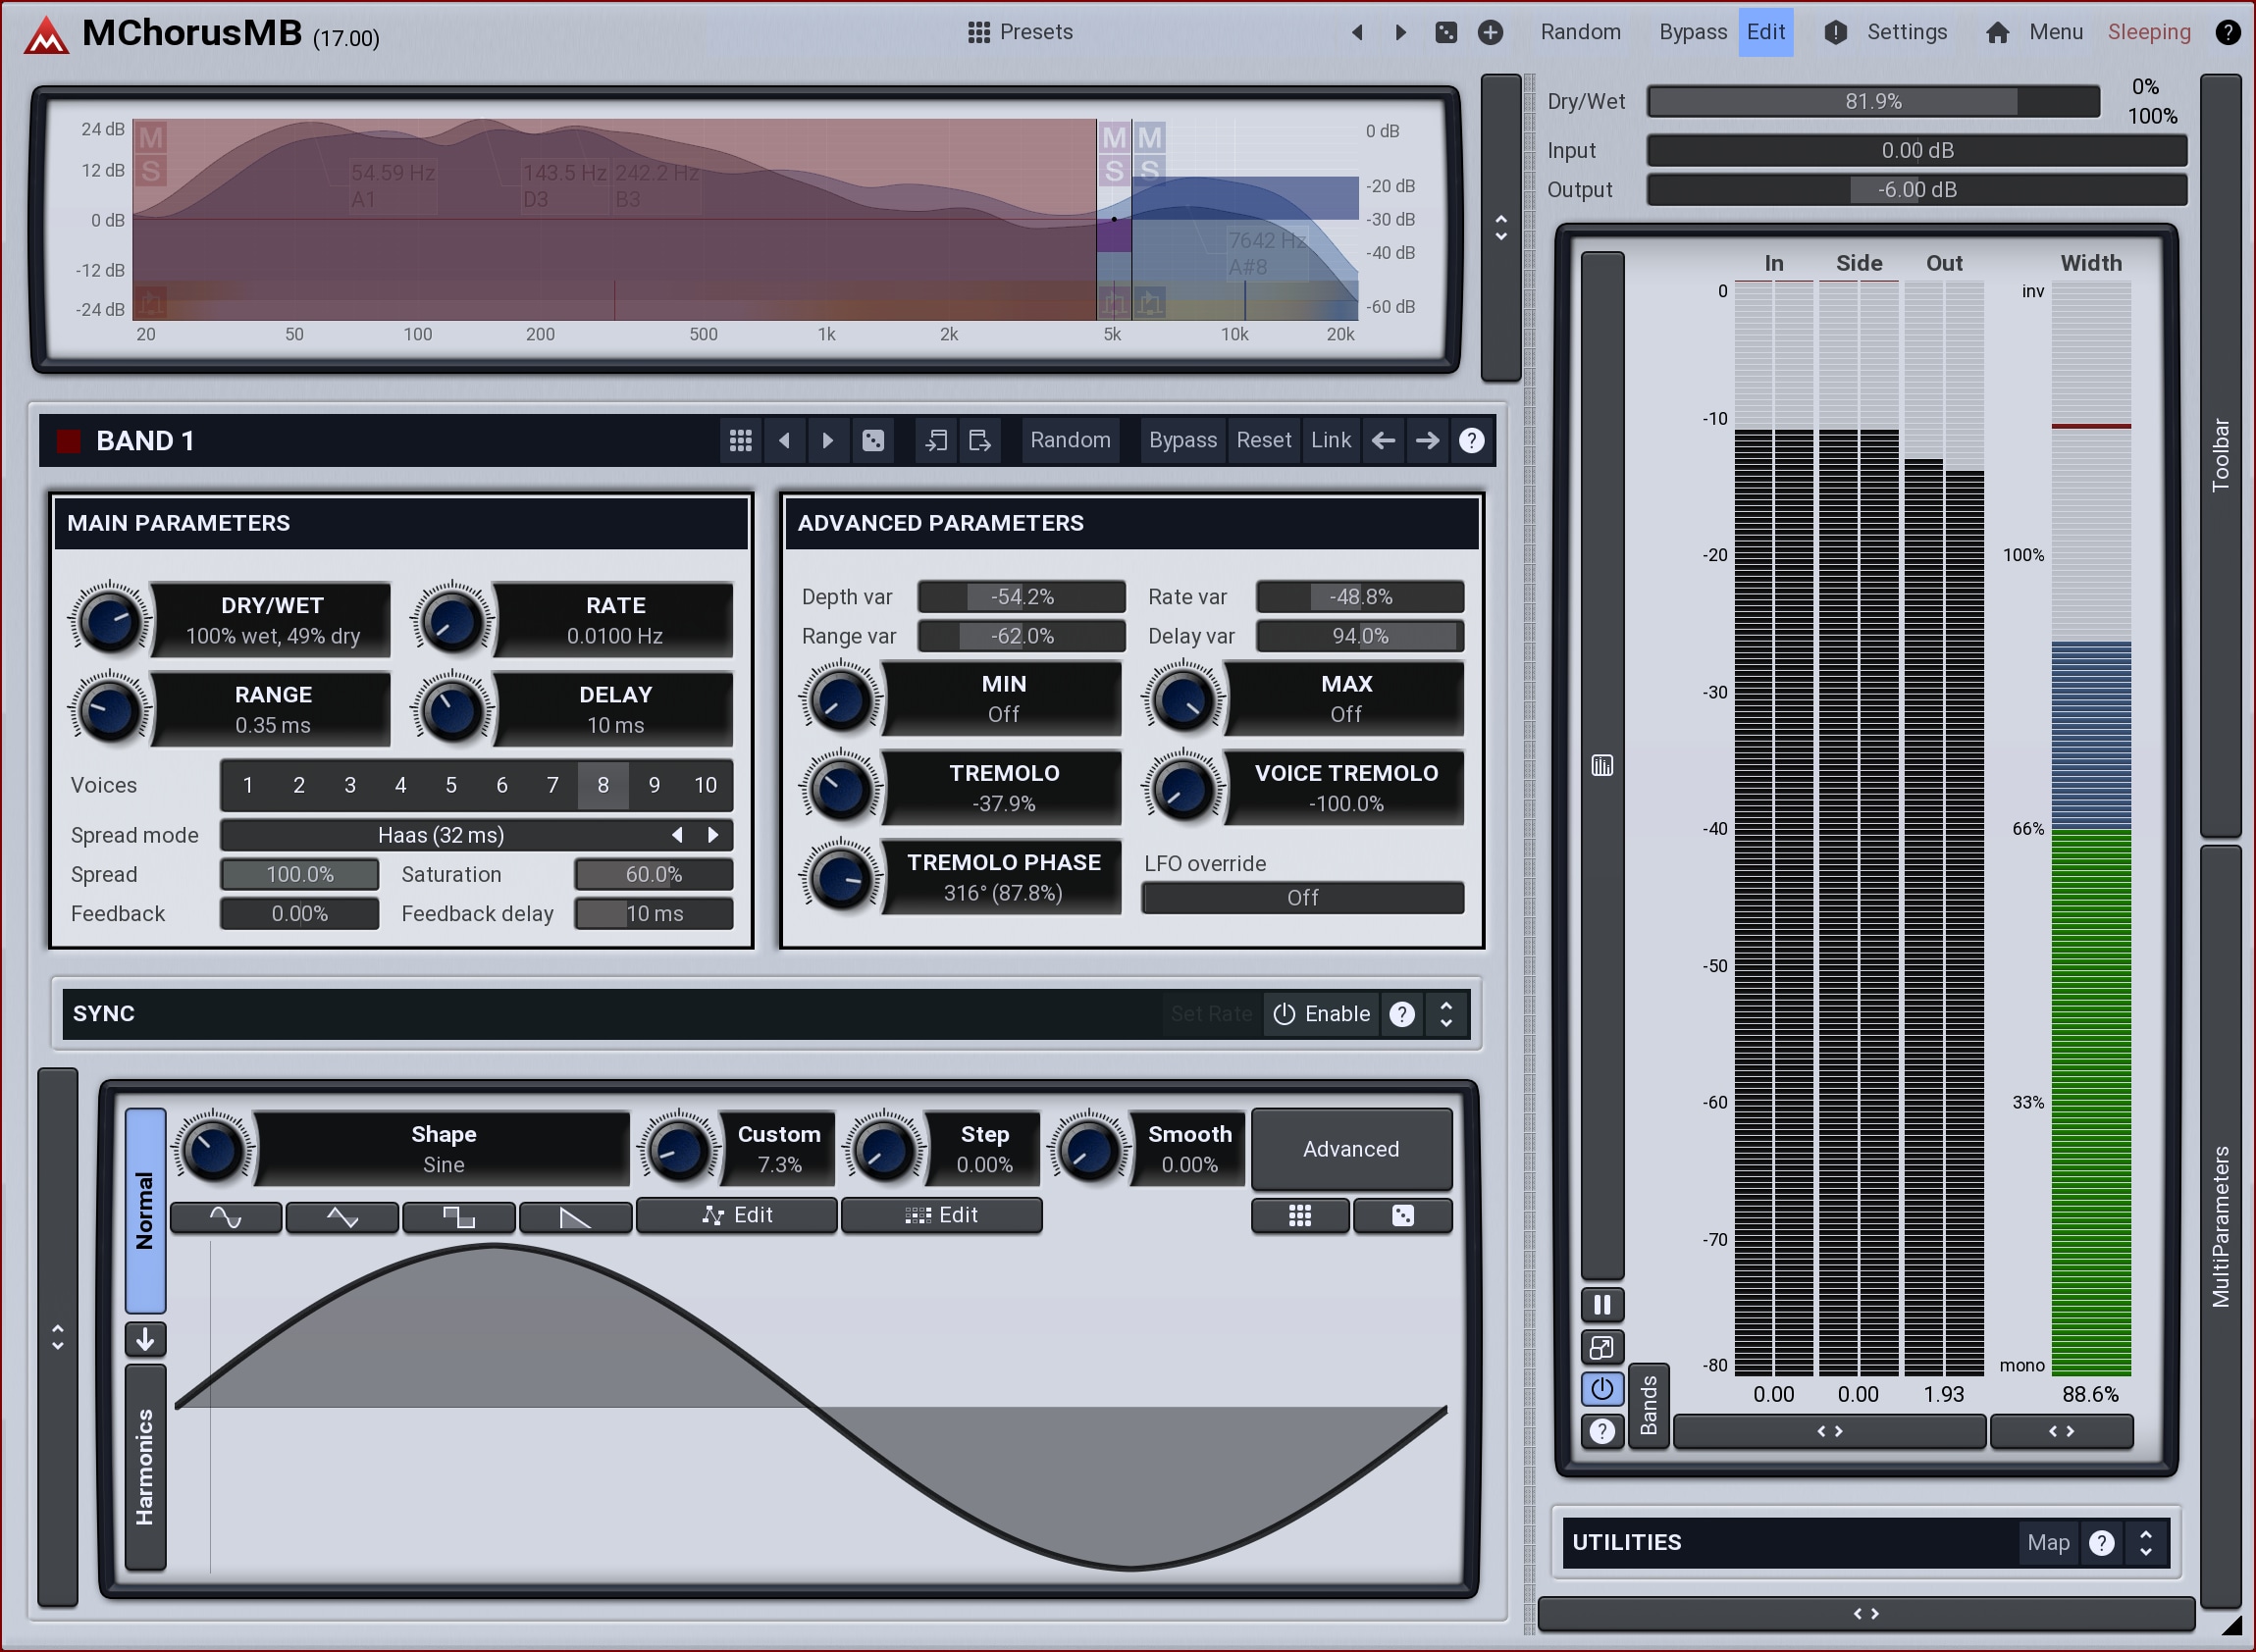Collapse the Utilities section
Screen dimensions: 2256x1652
click(x=2146, y=1543)
